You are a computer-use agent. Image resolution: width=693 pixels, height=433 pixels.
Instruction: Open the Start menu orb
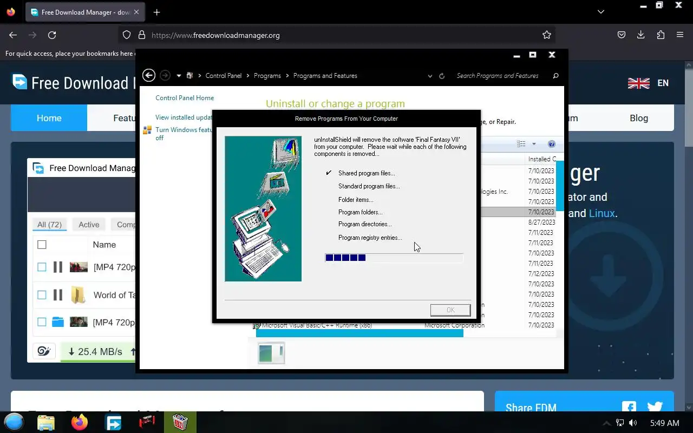(14, 422)
